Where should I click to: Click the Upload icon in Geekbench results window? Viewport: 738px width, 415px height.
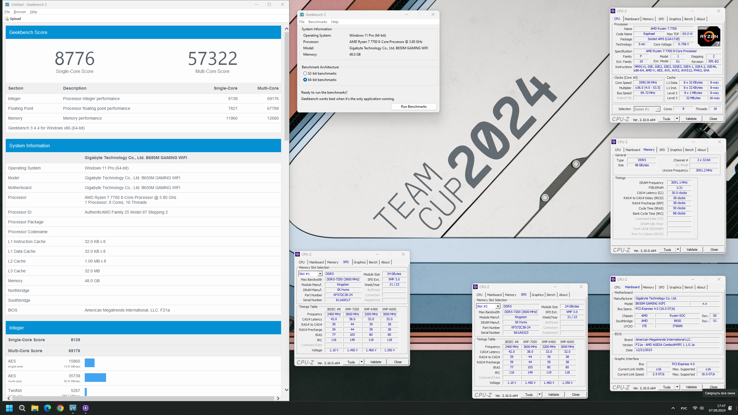click(7, 19)
